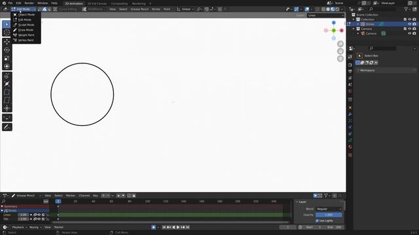
Task: Switch to Material Preview viewport shading
Action: [x=333, y=9]
